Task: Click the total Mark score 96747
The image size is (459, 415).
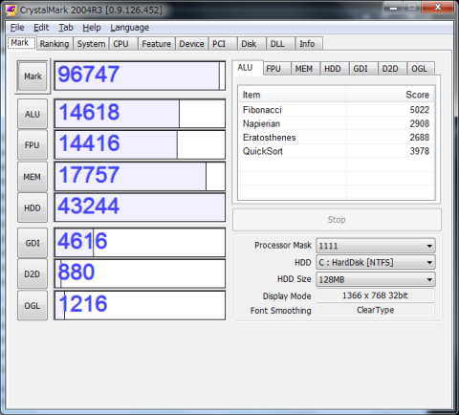Action: (x=89, y=74)
